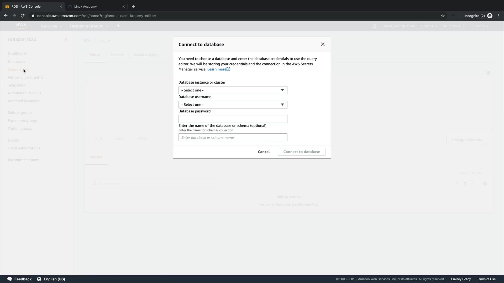
Task: Click the database or schema name field
Action: click(x=233, y=137)
